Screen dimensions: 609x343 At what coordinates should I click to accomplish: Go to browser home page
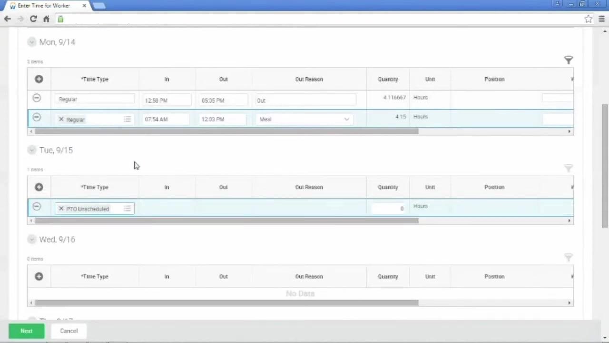coord(46,19)
